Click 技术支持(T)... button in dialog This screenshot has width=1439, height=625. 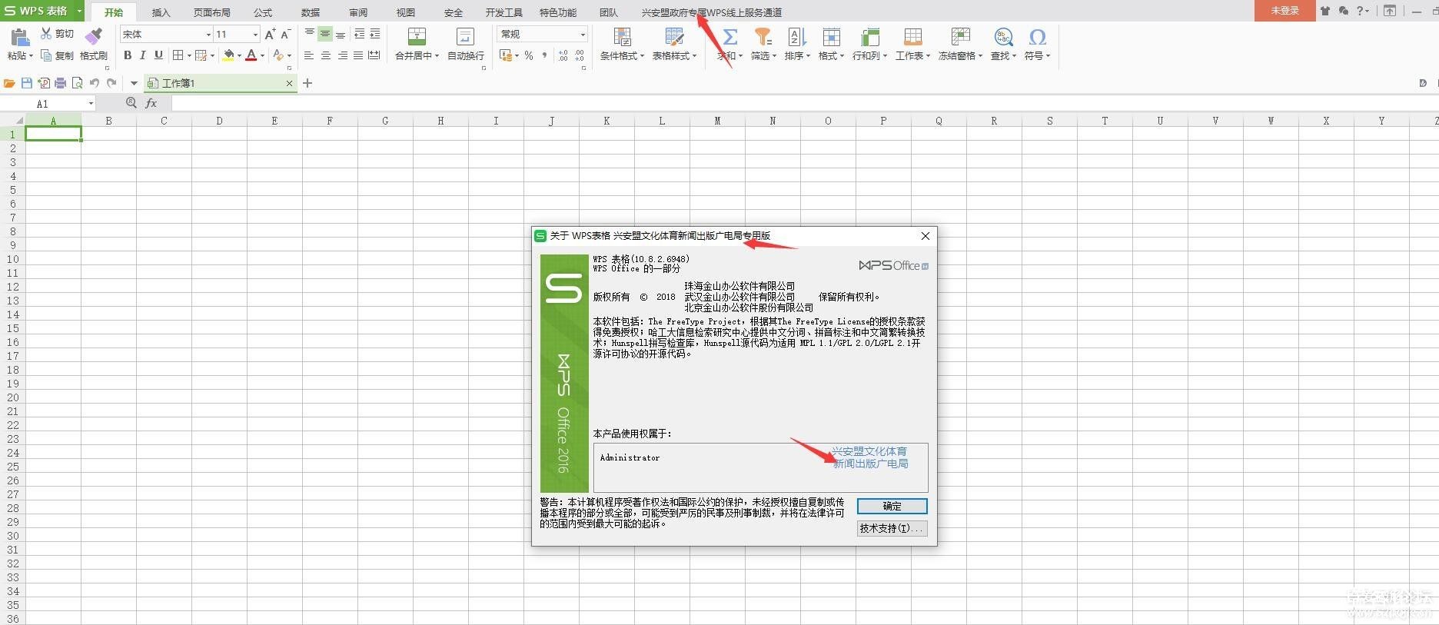[x=892, y=528]
